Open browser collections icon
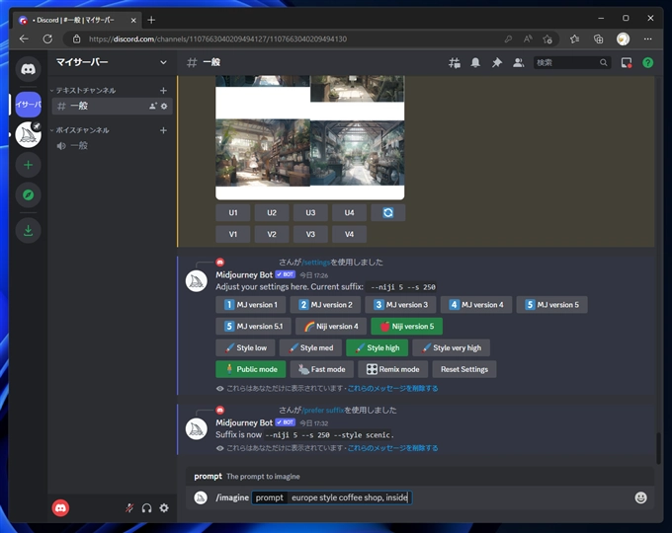Viewport: 672px width, 533px height. pos(598,39)
